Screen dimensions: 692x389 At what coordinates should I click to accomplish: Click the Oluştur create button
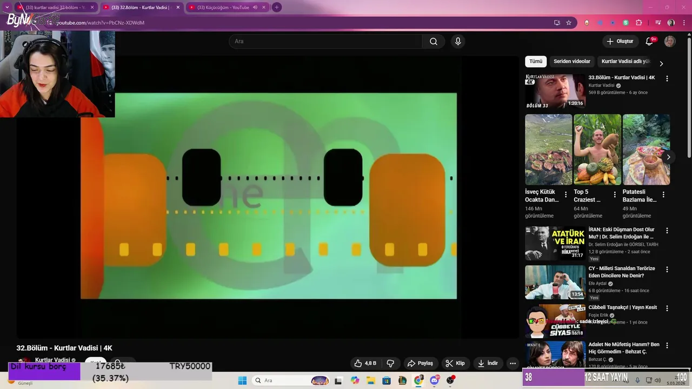(x=620, y=42)
